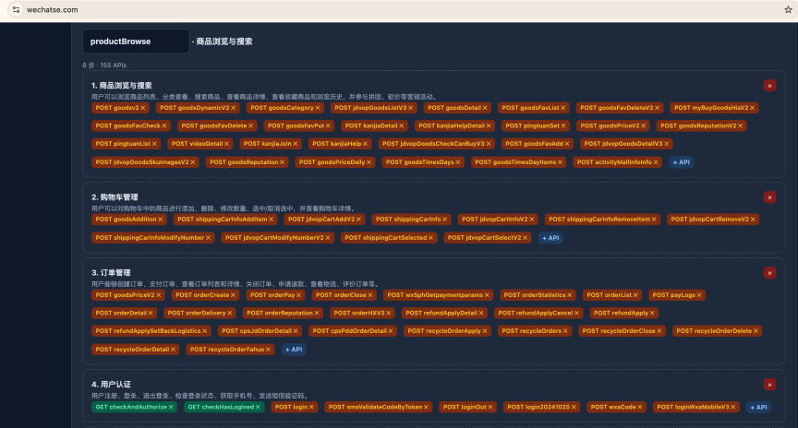The image size is (798, 428).
Task: Remove POST goodsCategory via its X icon
Action: click(318, 108)
